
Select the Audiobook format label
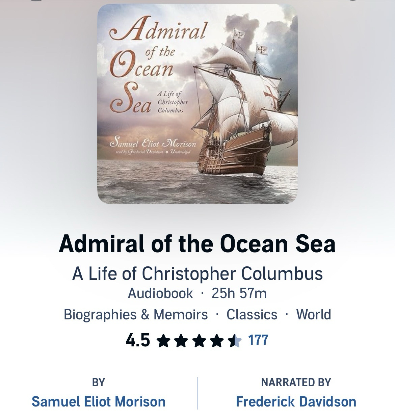click(x=160, y=293)
